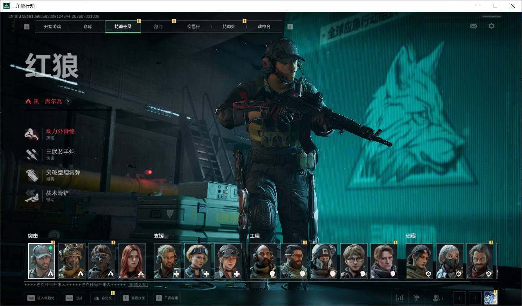This screenshot has height=306, width=522.
Task: Click the 进入特勤处 button
Action: [x=41, y=298]
